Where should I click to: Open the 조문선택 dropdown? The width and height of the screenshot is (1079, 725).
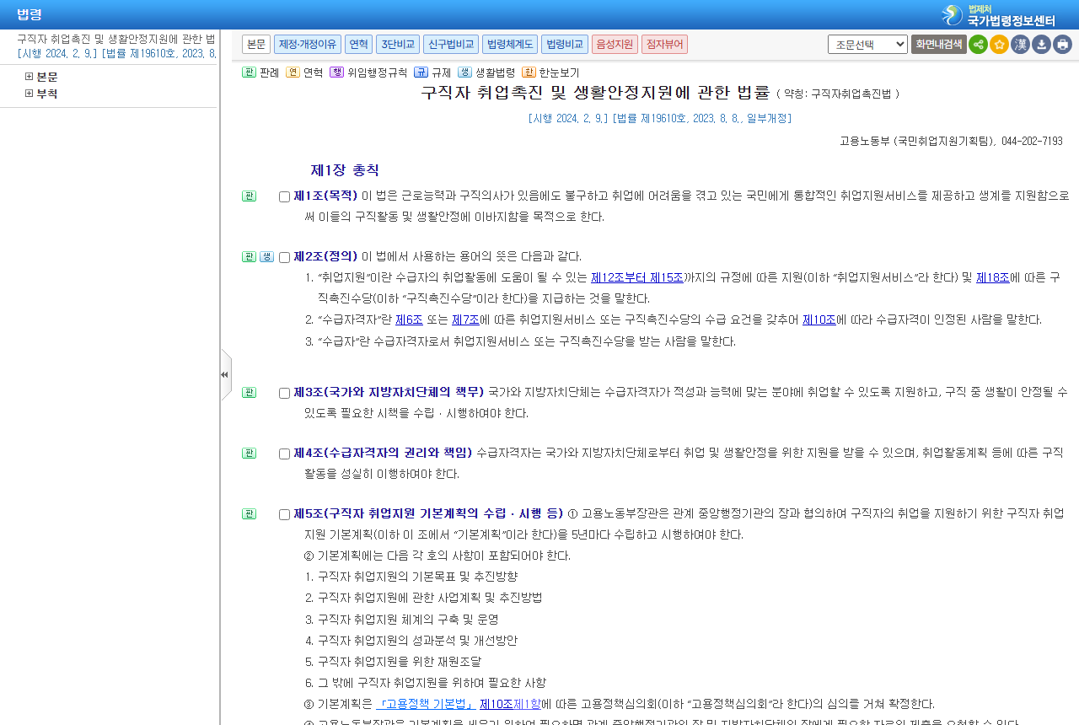coord(867,44)
